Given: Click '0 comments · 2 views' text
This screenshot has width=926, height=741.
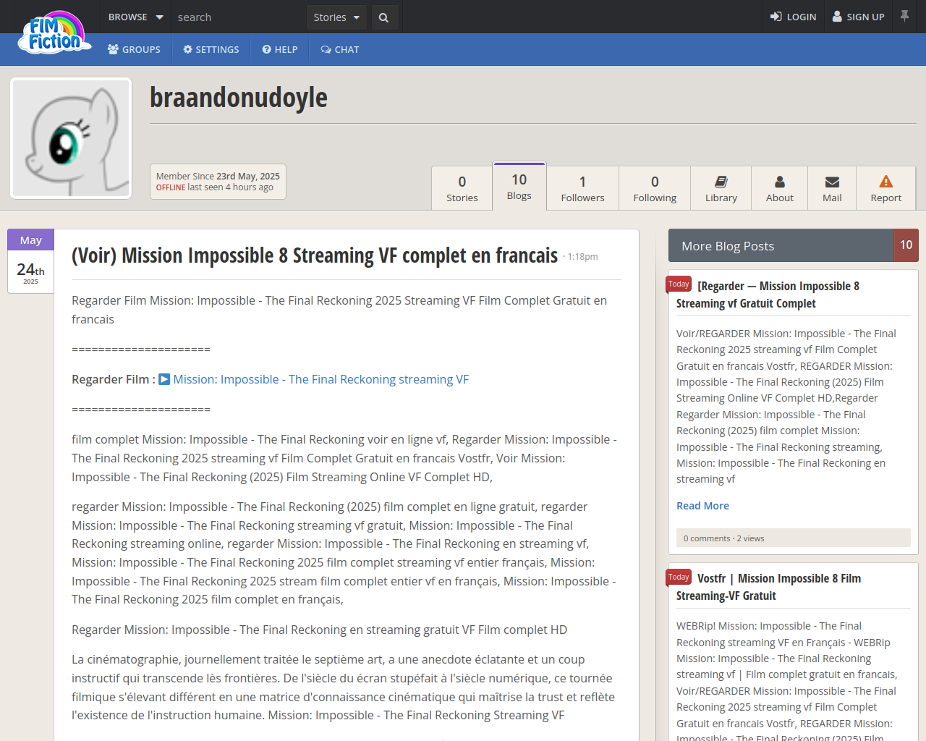Looking at the screenshot, I should click(723, 538).
